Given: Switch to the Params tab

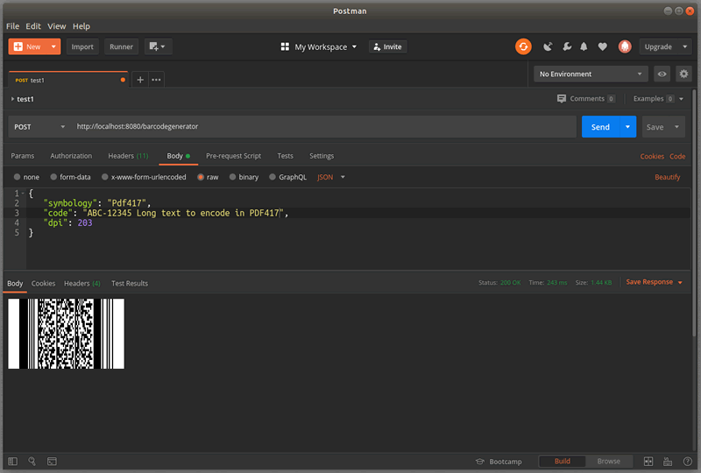Looking at the screenshot, I should coord(23,156).
